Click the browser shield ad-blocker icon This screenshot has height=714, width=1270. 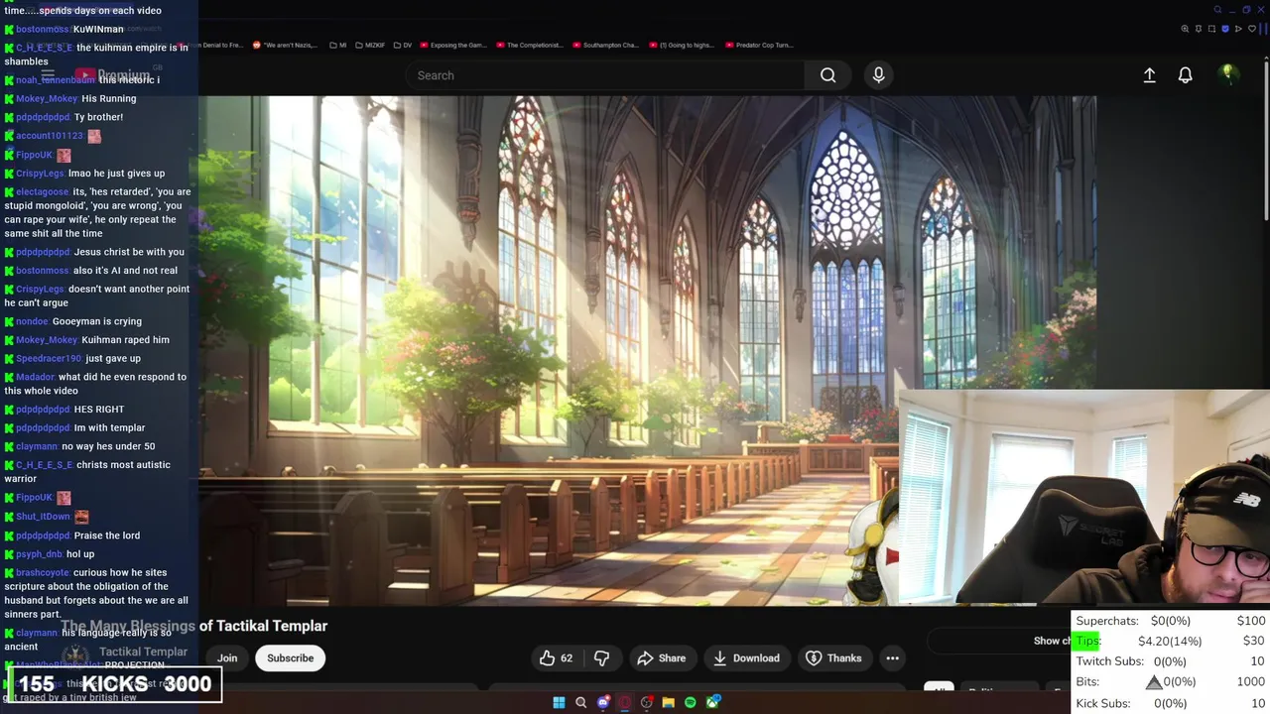[1225, 29]
